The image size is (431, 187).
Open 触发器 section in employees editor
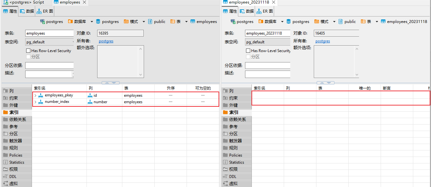(x=16, y=141)
